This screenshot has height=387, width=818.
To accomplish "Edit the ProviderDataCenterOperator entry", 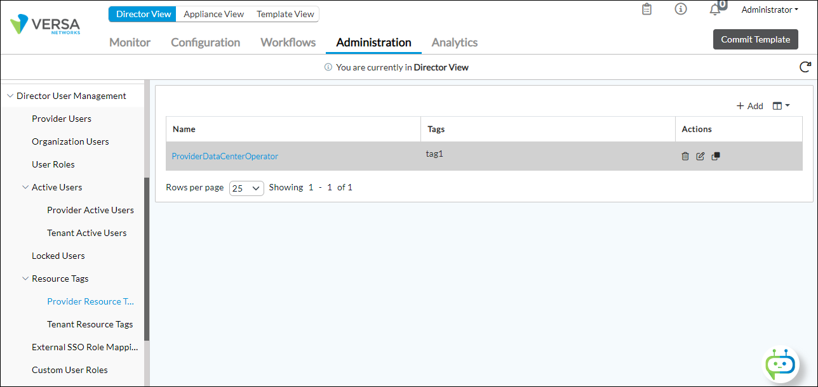I will tap(701, 156).
